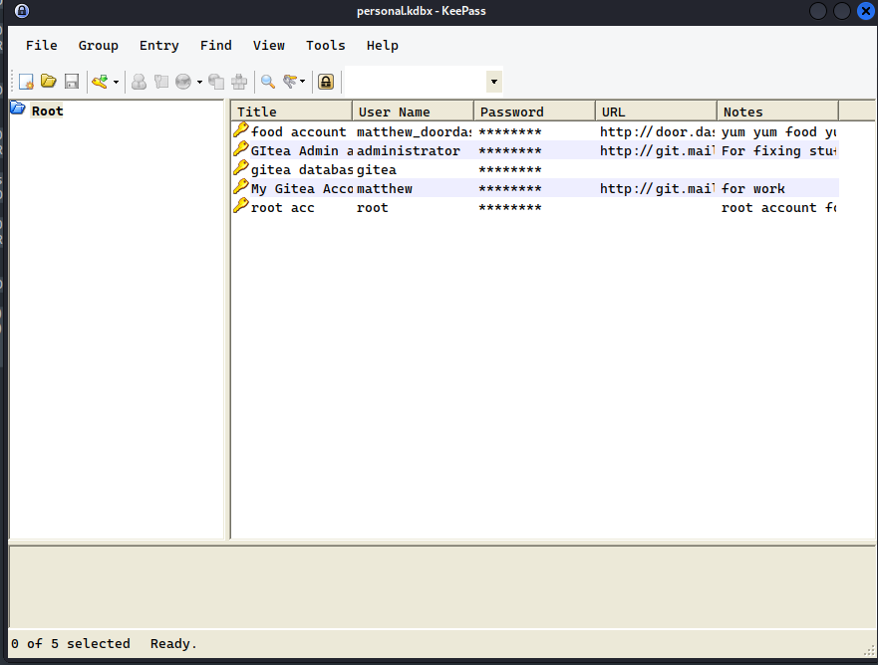This screenshot has height=665, width=878.
Task: Click the Copy User Name toolbar icon
Action: tap(139, 82)
